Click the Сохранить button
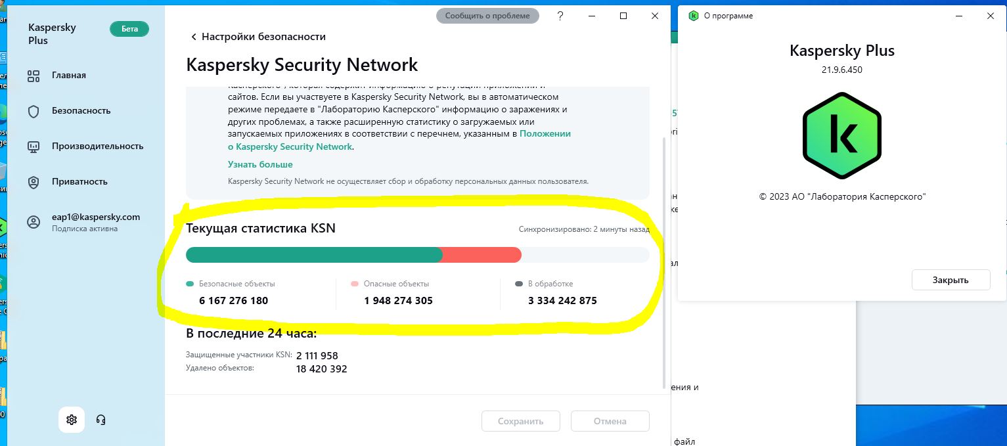 click(x=521, y=421)
